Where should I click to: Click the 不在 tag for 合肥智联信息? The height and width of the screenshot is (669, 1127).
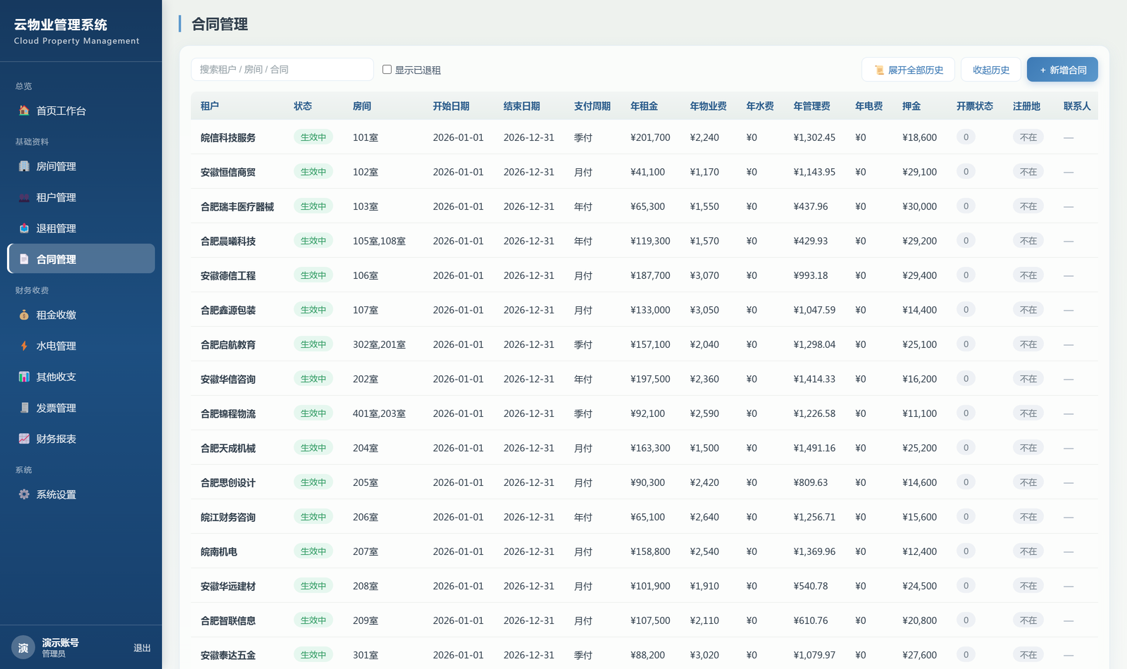coord(1028,620)
